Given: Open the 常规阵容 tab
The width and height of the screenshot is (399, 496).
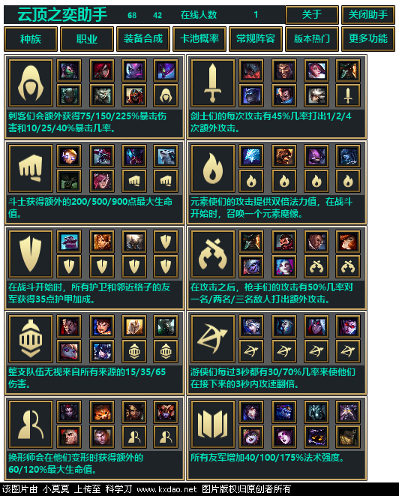Looking at the screenshot, I should point(256,39).
